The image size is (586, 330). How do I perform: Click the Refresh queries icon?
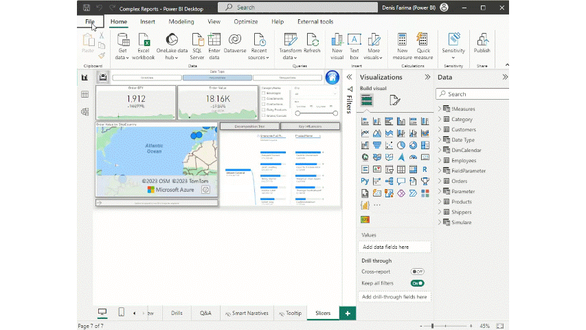pyautogui.click(x=312, y=40)
